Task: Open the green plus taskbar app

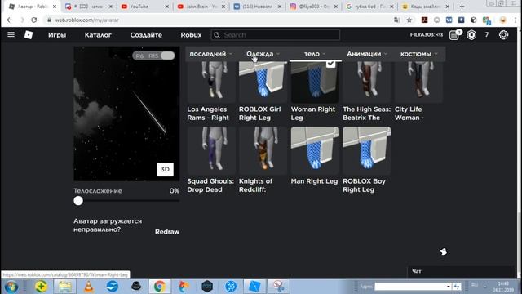Action: pyautogui.click(x=41, y=287)
